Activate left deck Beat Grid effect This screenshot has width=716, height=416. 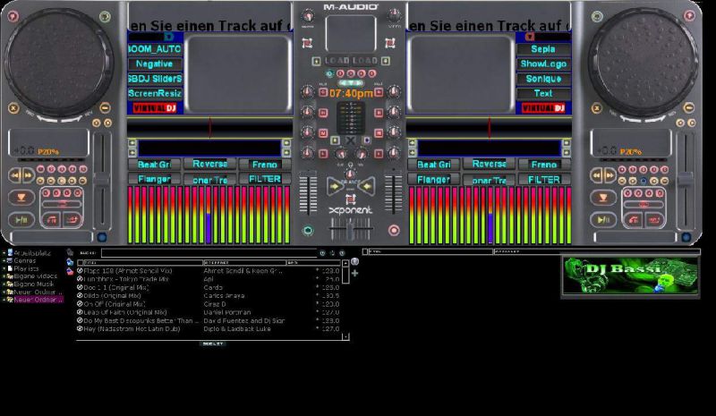coord(154,165)
